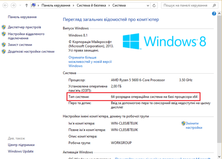Click the 'Windows 8.1' edition text
Viewport: 222px width, 159px height.
[x=78, y=35]
